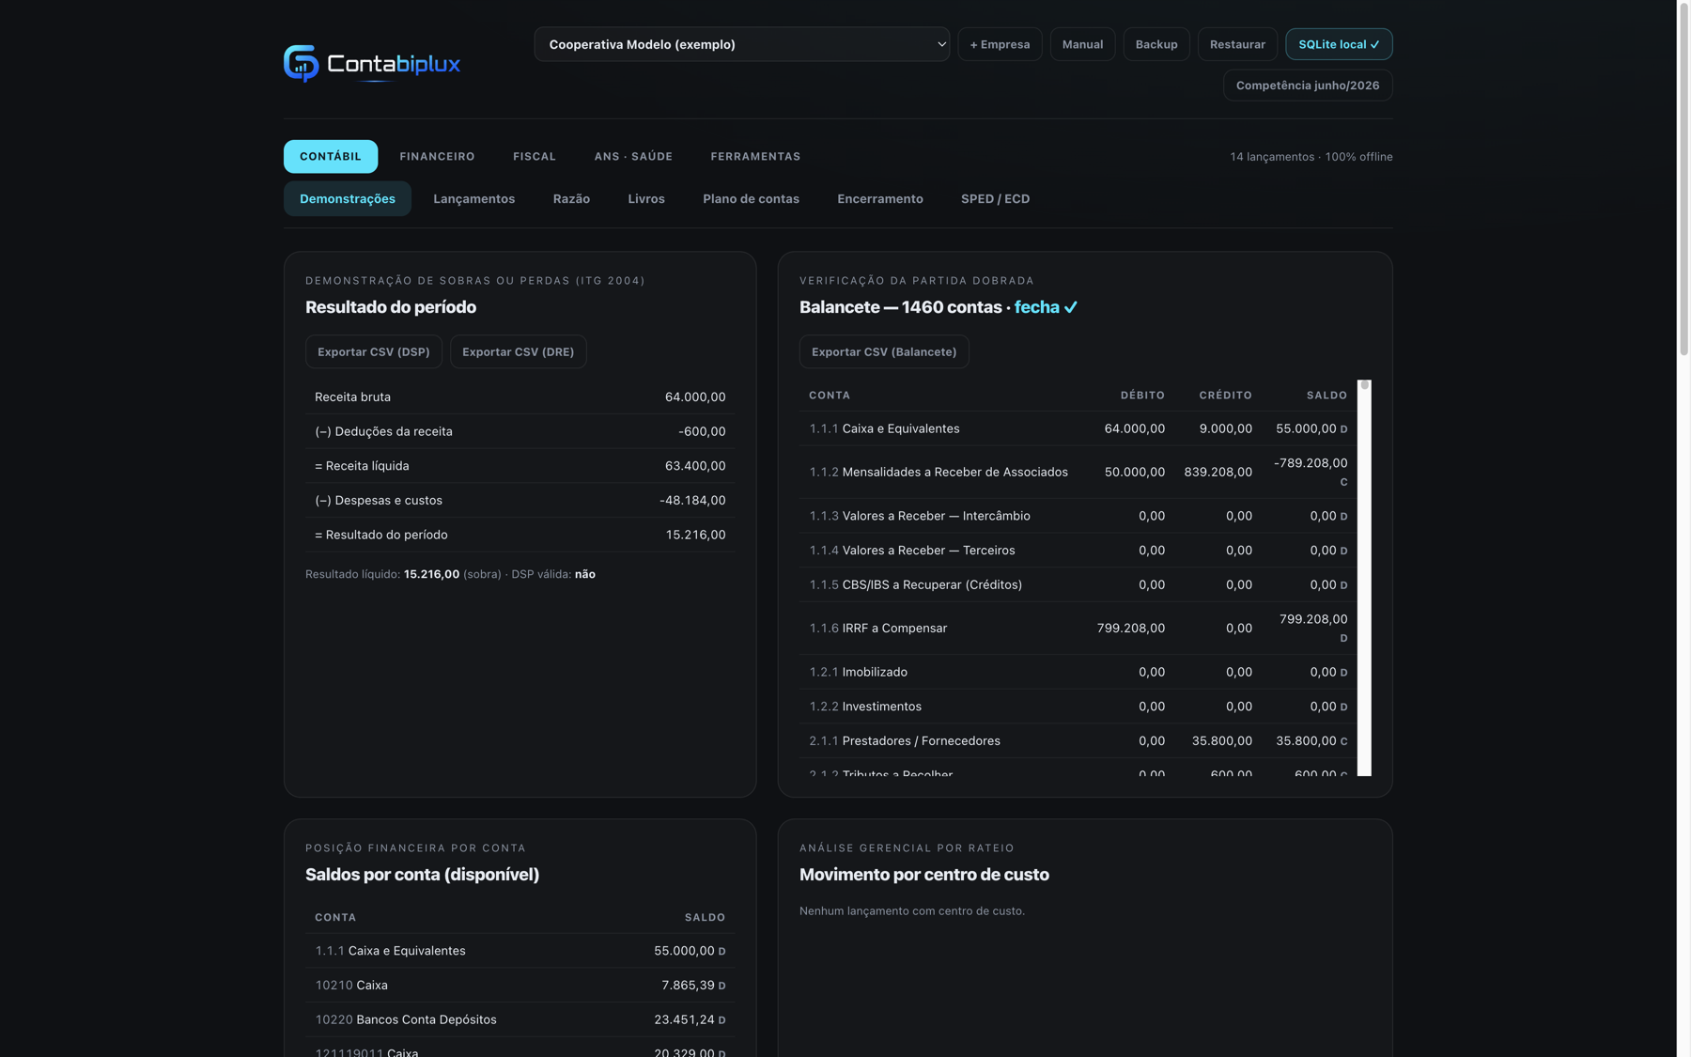This screenshot has height=1057, width=1691.
Task: Click the CRÉDITO column header
Action: [1225, 396]
